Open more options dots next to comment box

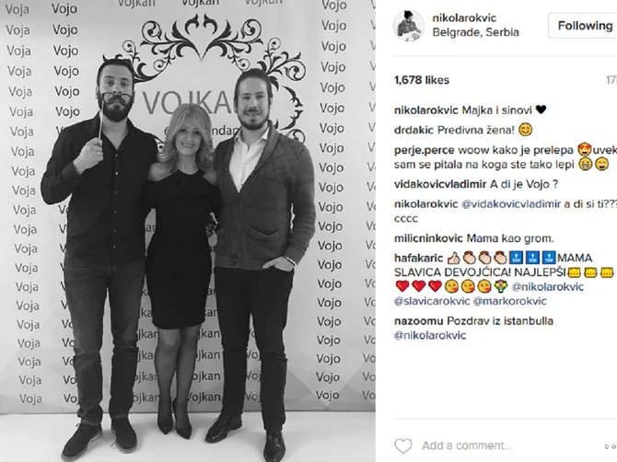[x=611, y=446]
